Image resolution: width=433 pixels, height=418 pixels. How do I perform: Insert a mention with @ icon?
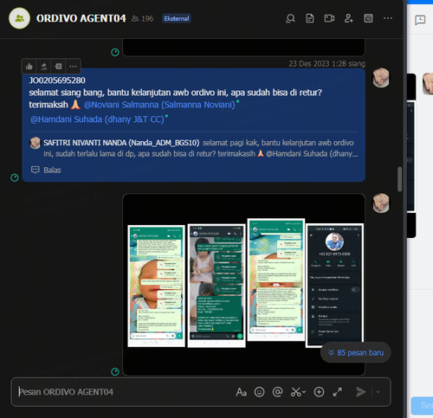click(x=277, y=392)
